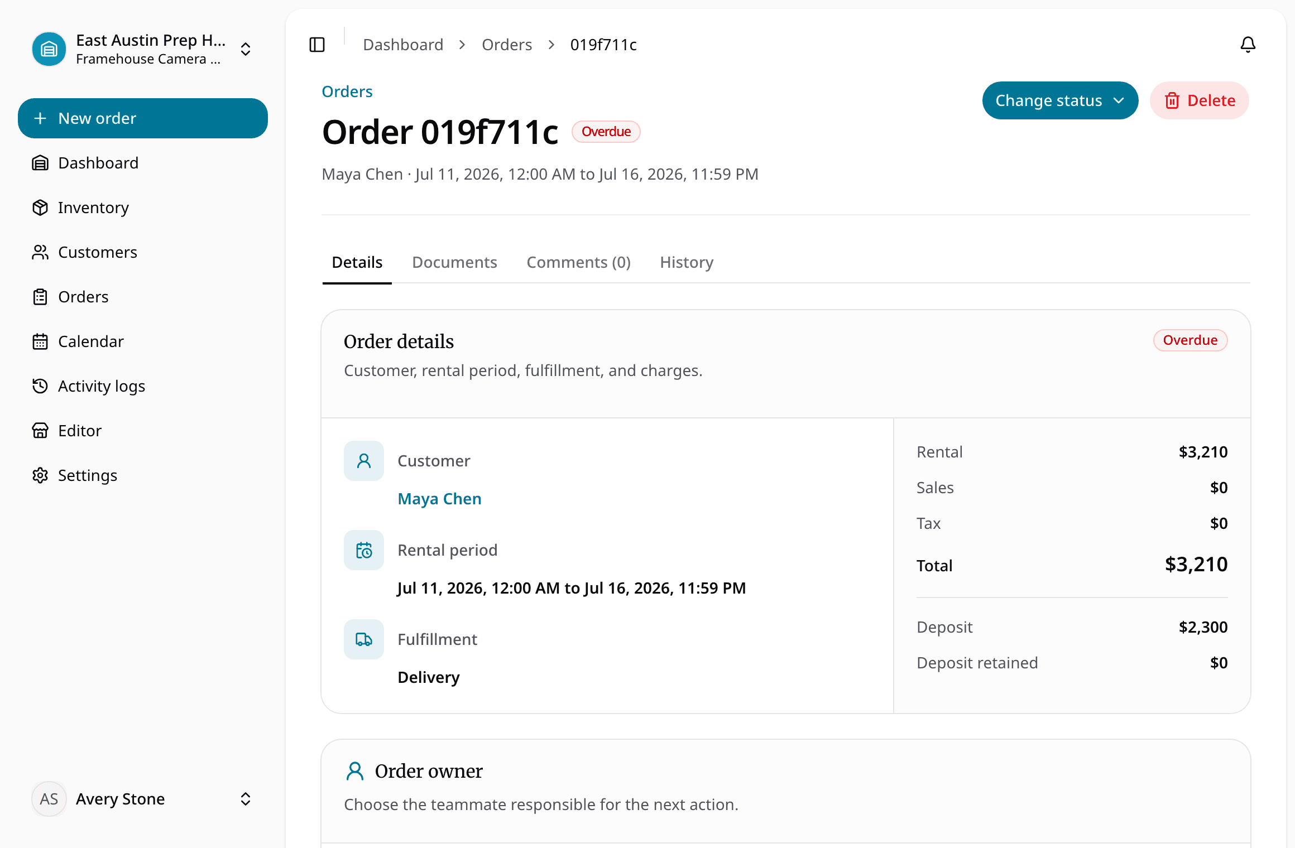Viewport: 1295px width, 848px height.
Task: Click the Calendar icon in sidebar
Action: (x=40, y=341)
